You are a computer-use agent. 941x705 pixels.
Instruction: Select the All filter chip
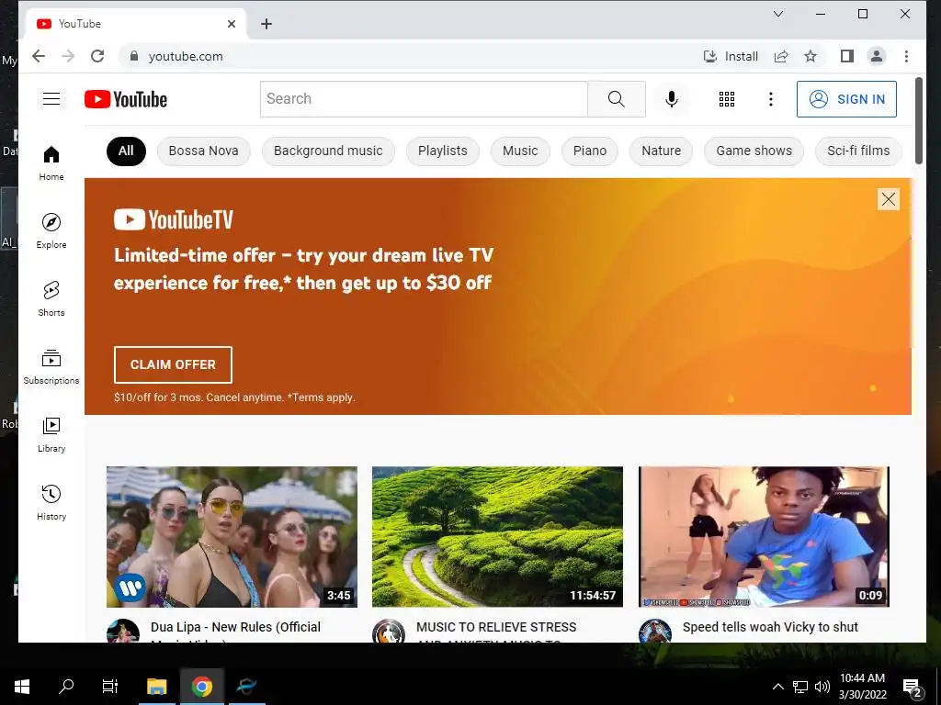coord(126,151)
